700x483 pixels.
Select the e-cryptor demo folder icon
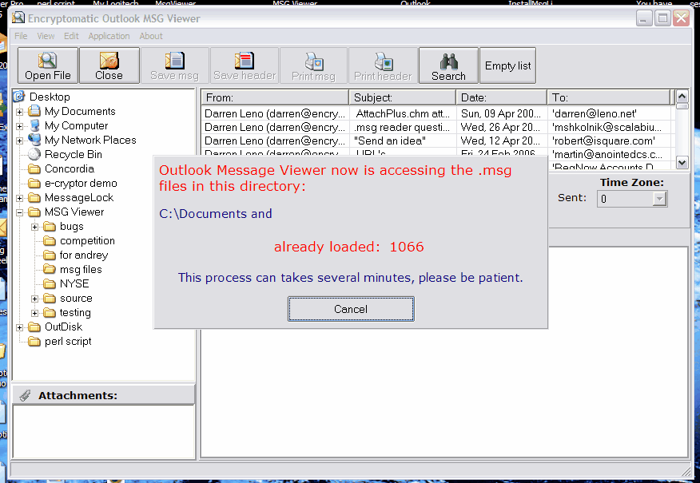click(34, 184)
